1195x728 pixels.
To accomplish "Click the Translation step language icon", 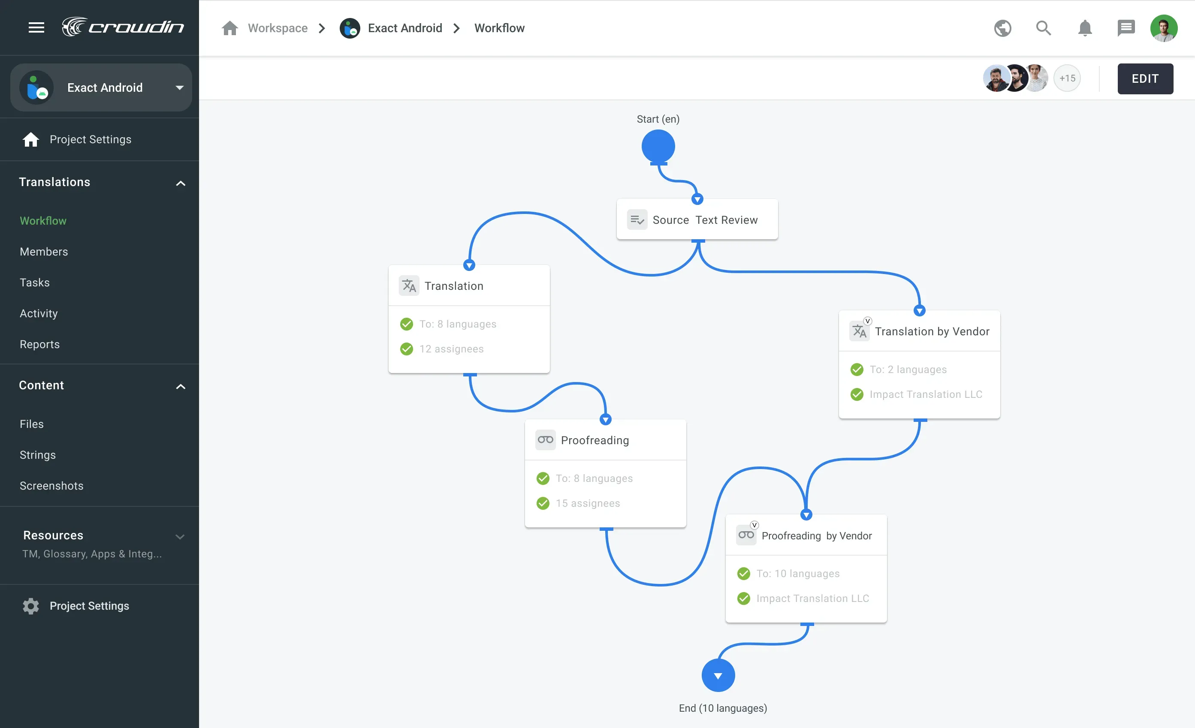I will tap(408, 286).
